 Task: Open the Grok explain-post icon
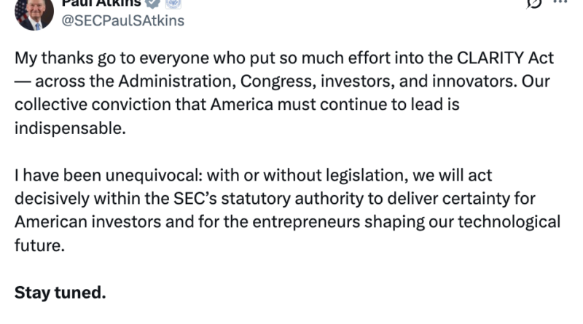534,3
